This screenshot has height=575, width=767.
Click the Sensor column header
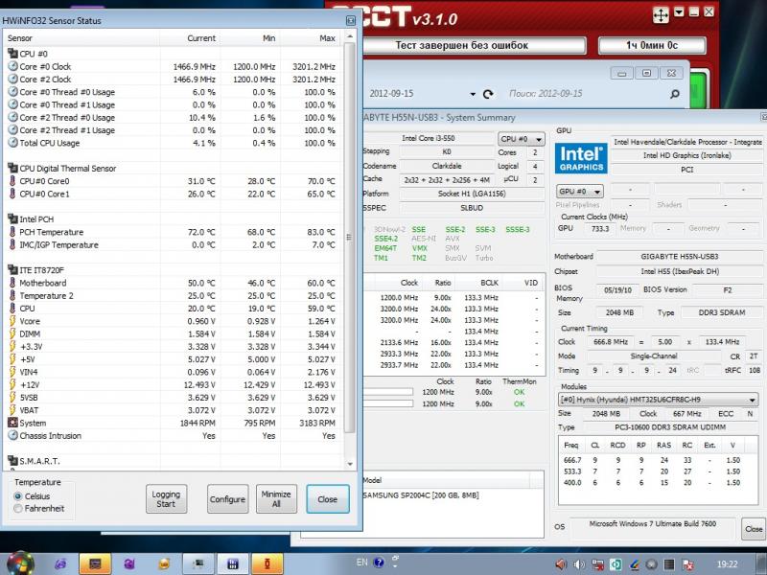point(81,38)
